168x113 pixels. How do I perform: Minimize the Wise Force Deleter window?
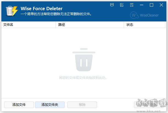(x=142, y=5)
